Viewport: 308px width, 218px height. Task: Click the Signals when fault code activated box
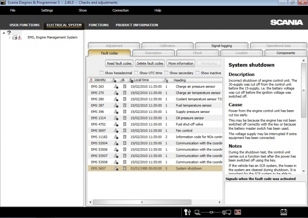265,193
